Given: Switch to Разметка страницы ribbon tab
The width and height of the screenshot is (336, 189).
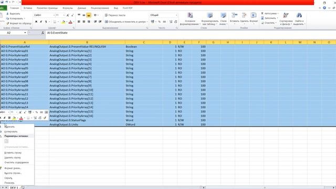Looking at the screenshot, I should point(47,8).
